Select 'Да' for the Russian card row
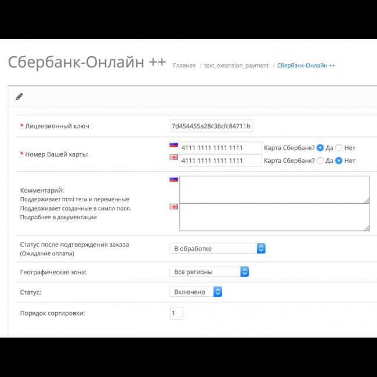 tap(320, 148)
